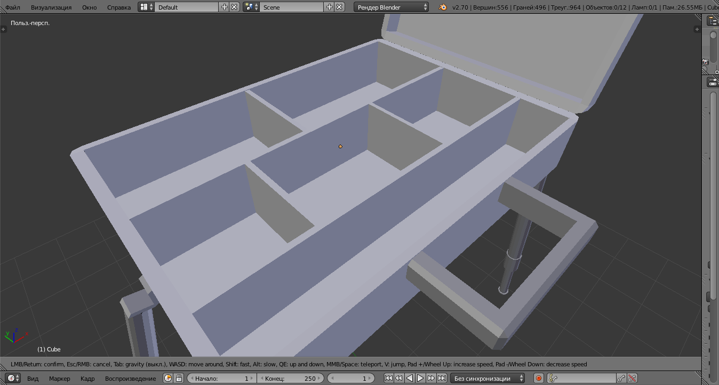
Task: Toggle automatic keyframe record button
Action: coord(539,378)
